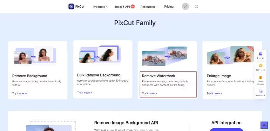Click Try it now under Bulk Remove Background
The width and height of the screenshot is (270, 131).
click(x=84, y=93)
